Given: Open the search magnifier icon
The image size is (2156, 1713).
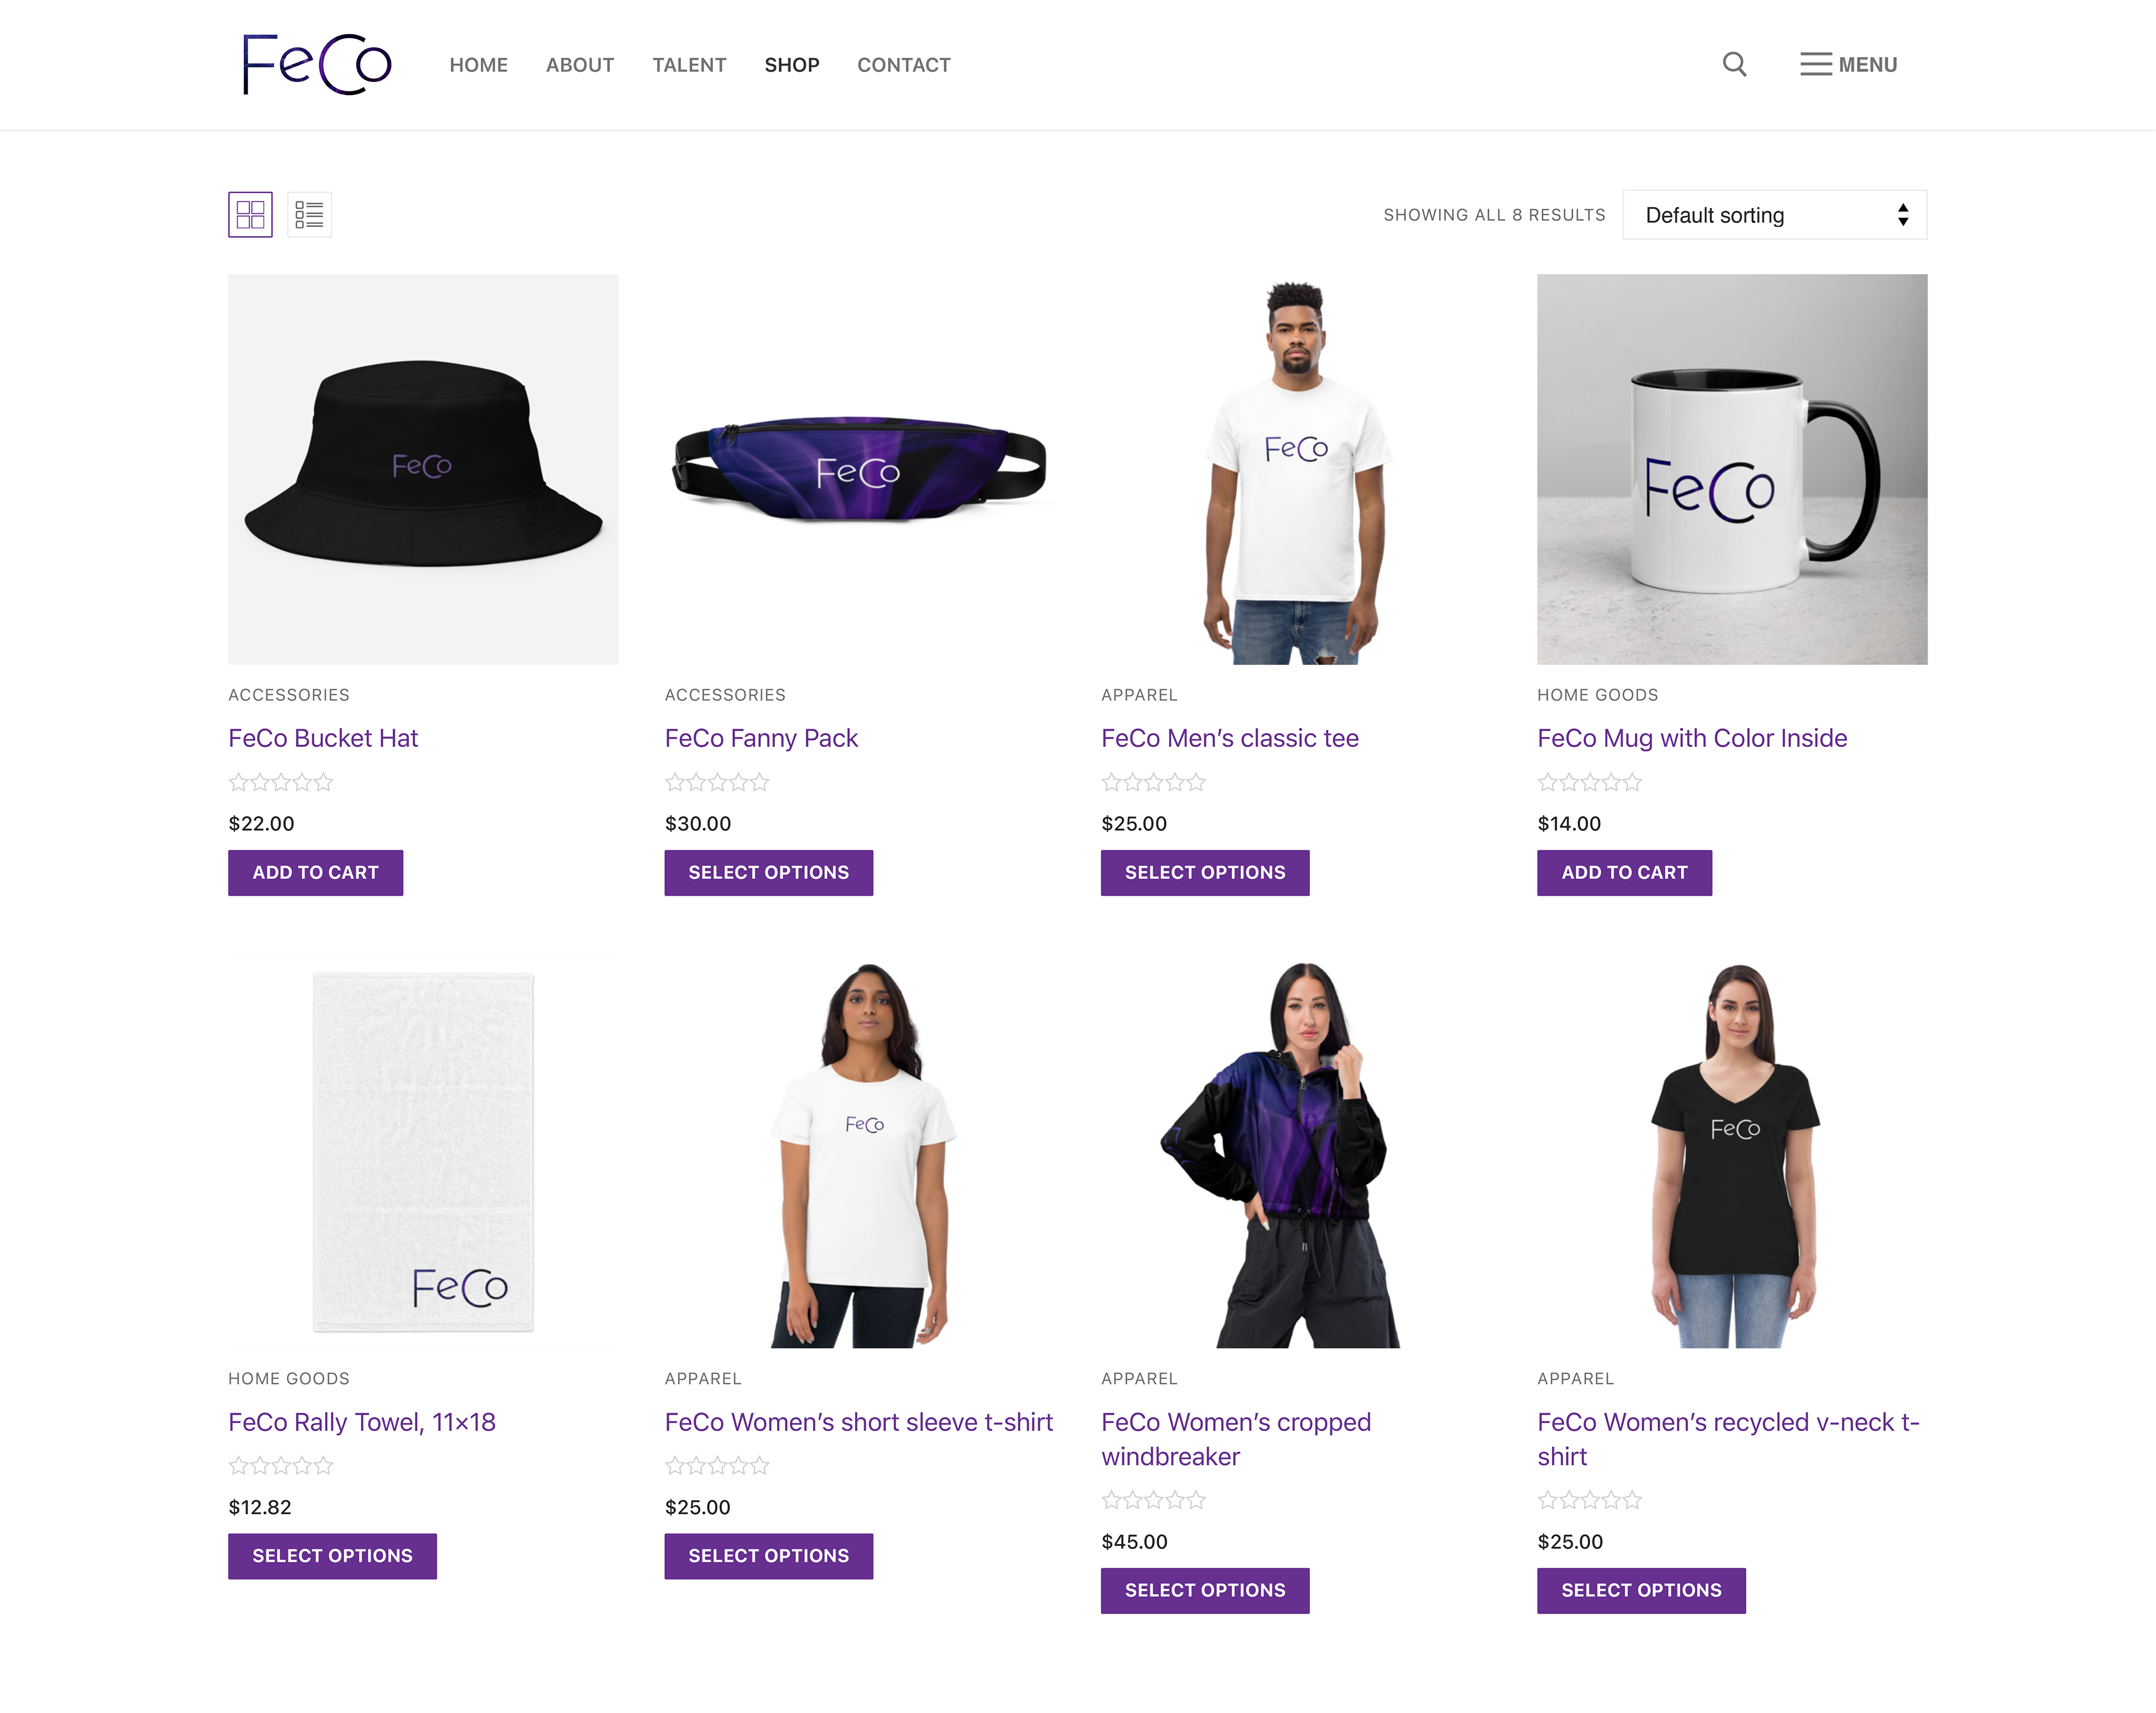Looking at the screenshot, I should coord(1734,65).
